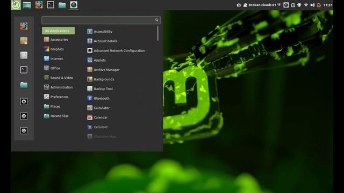Open Firefox from the menu favorites sidebar
This screenshot has height=193, width=344.
24,26
